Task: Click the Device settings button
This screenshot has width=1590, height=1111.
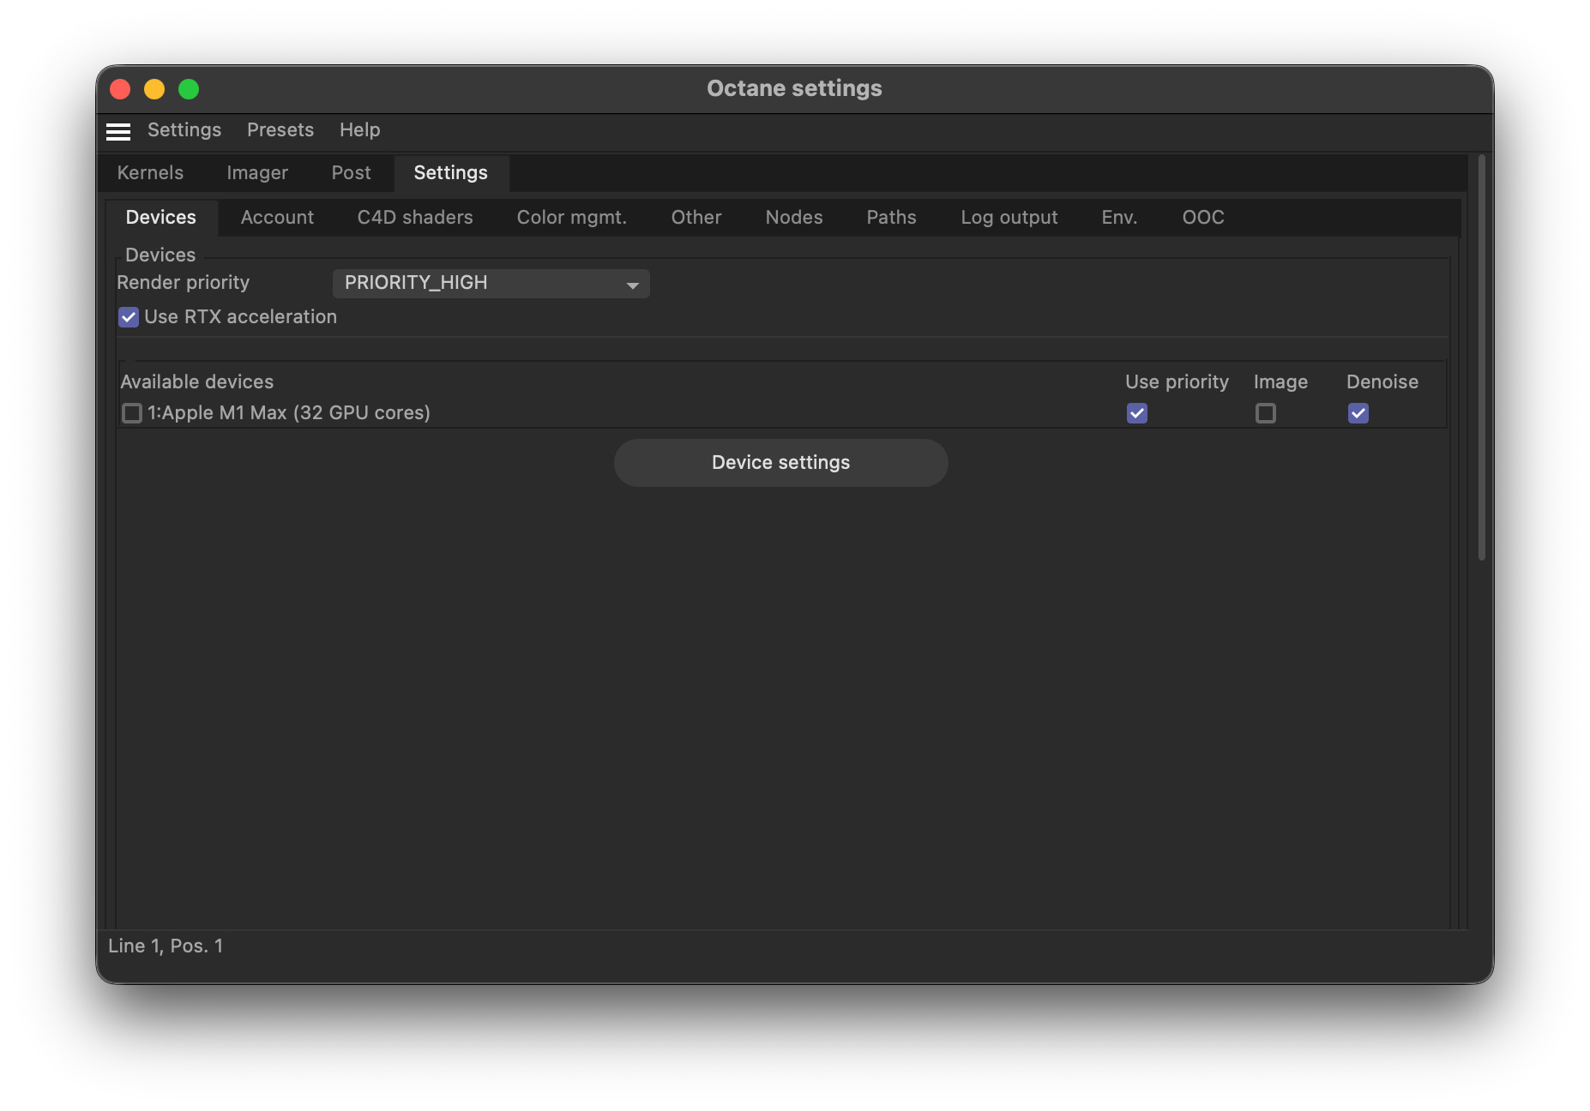Action: pos(781,463)
